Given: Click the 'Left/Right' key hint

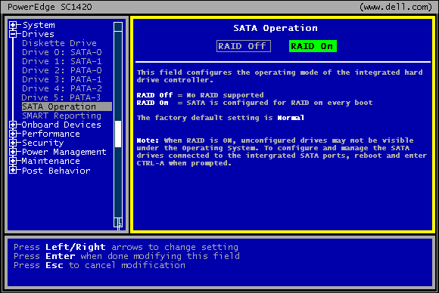Looking at the screenshot, I should coord(76,247).
